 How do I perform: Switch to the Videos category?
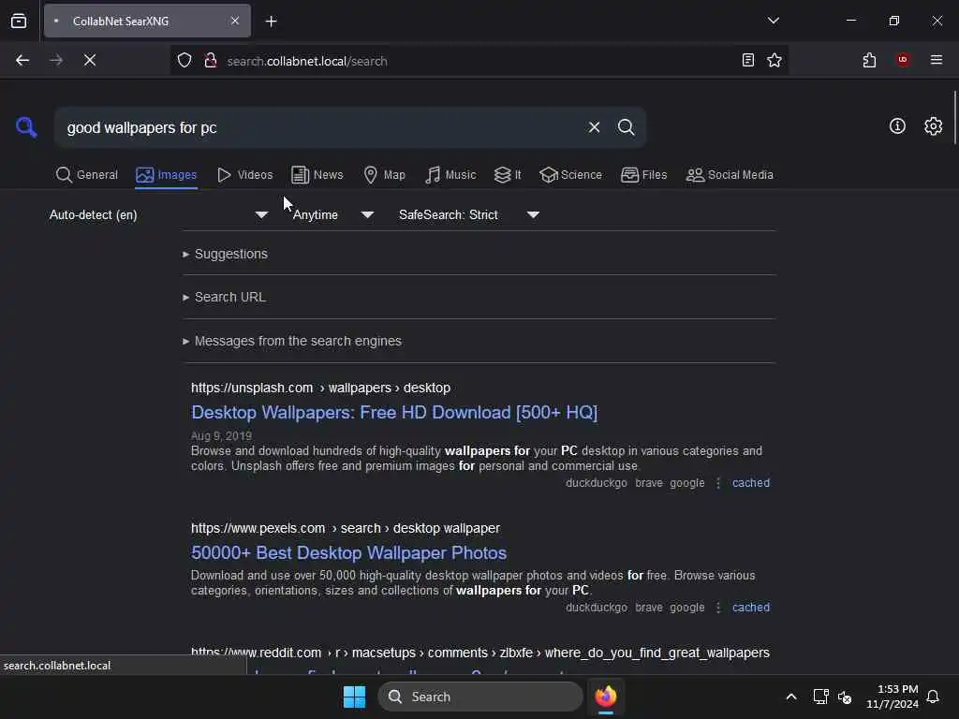tap(245, 175)
